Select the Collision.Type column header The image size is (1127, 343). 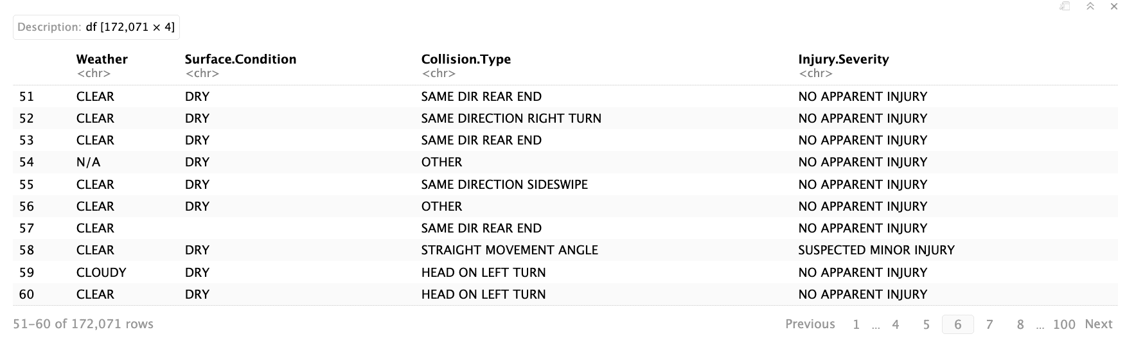466,59
